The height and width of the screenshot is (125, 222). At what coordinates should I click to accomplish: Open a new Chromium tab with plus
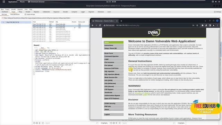point(121,21)
